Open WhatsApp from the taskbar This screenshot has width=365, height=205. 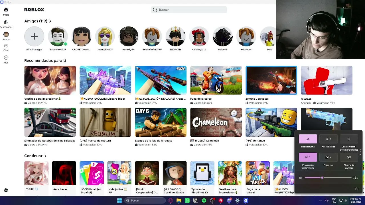coord(187,200)
